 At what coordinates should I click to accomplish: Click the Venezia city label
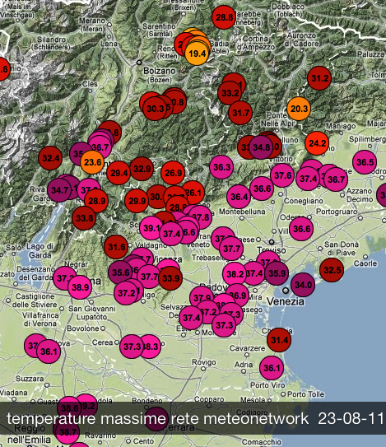coord(286,301)
